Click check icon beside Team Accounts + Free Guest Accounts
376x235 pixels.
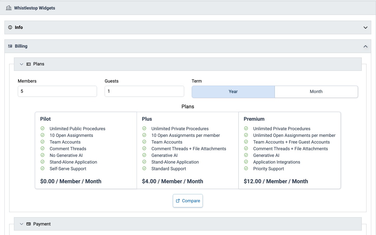pyautogui.click(x=246, y=142)
